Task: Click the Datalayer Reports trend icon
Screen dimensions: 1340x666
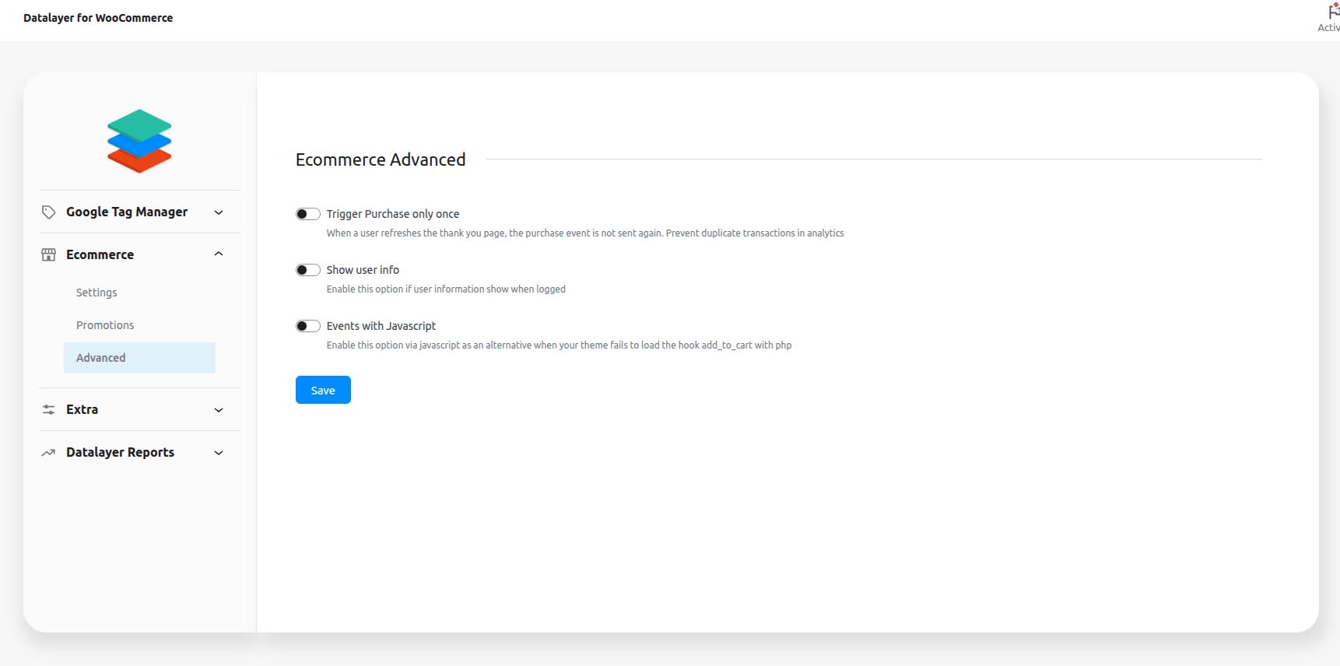Action: coord(48,453)
